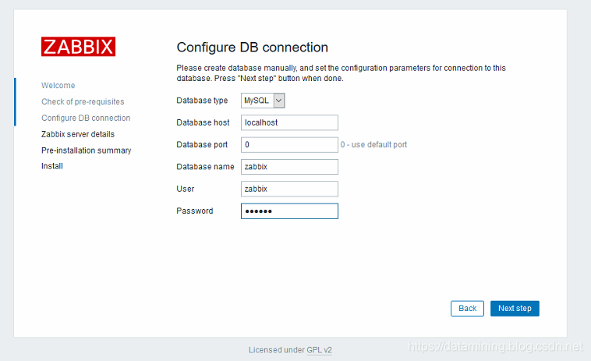Focus the Database port field
The image size is (591, 361).
[289, 145]
